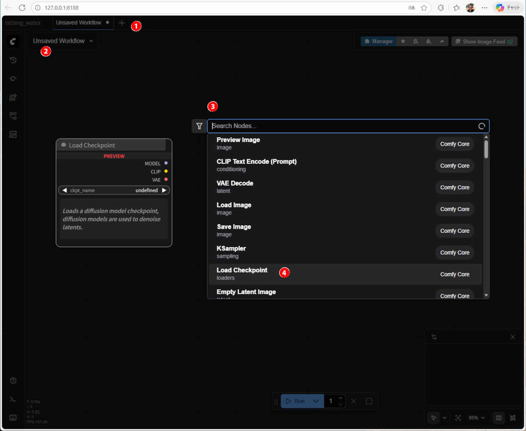
Task: Click the star icon next to Manager
Action: [x=403, y=41]
